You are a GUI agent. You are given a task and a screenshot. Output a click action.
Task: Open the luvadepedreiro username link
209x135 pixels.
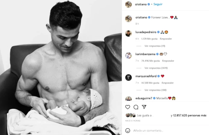point(146,32)
